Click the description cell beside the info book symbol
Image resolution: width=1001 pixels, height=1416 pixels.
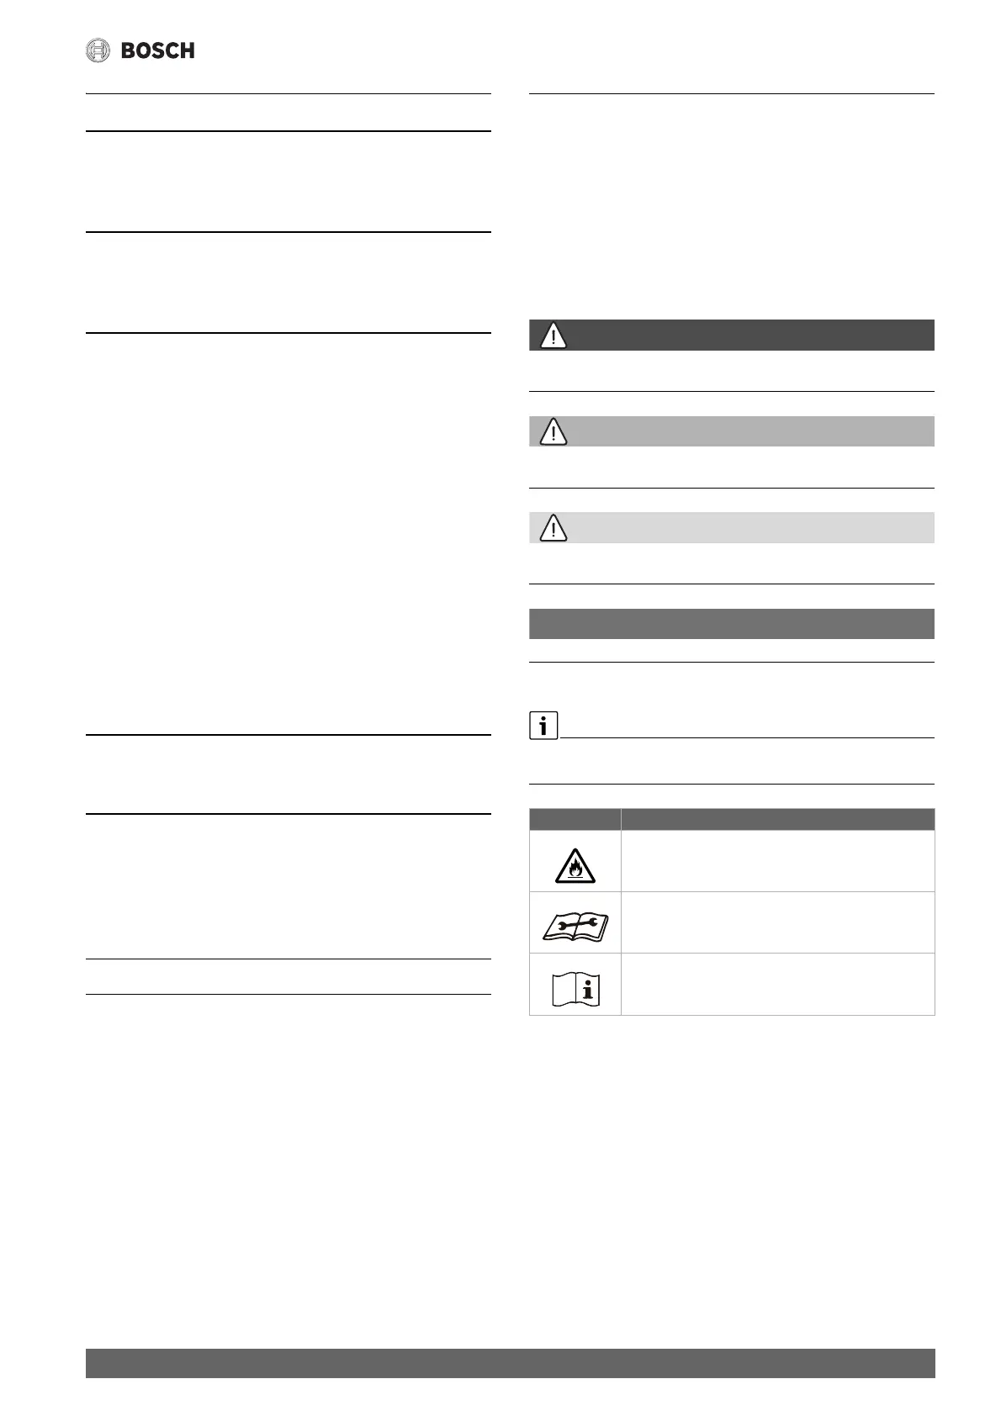coord(777,984)
